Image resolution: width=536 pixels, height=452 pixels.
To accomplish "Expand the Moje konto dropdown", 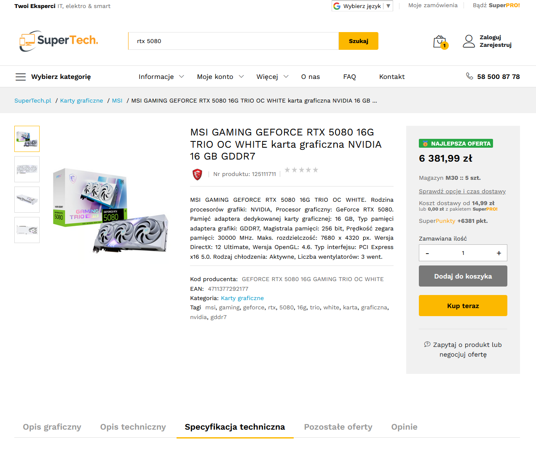I will coord(220,76).
